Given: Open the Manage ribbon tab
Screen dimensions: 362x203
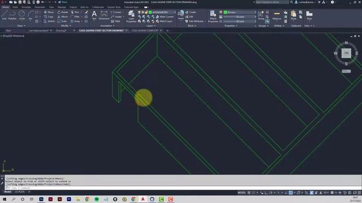Looking at the screenshot, I should (x=62, y=7).
